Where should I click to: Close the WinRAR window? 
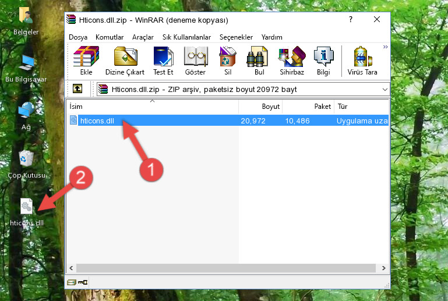click(x=377, y=19)
